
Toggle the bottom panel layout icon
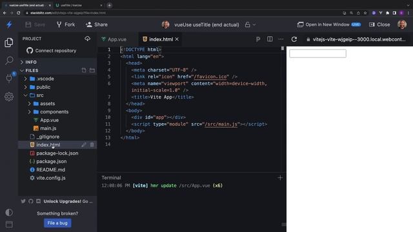click(9, 224)
